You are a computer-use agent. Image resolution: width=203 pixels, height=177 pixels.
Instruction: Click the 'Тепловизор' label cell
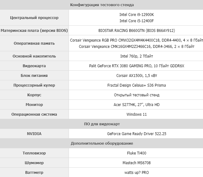(34, 153)
